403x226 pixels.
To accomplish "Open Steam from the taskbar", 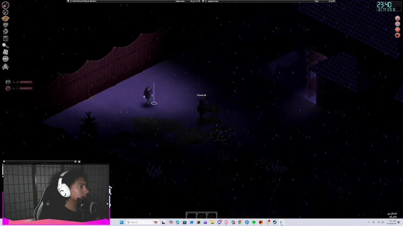I will tap(275, 222).
